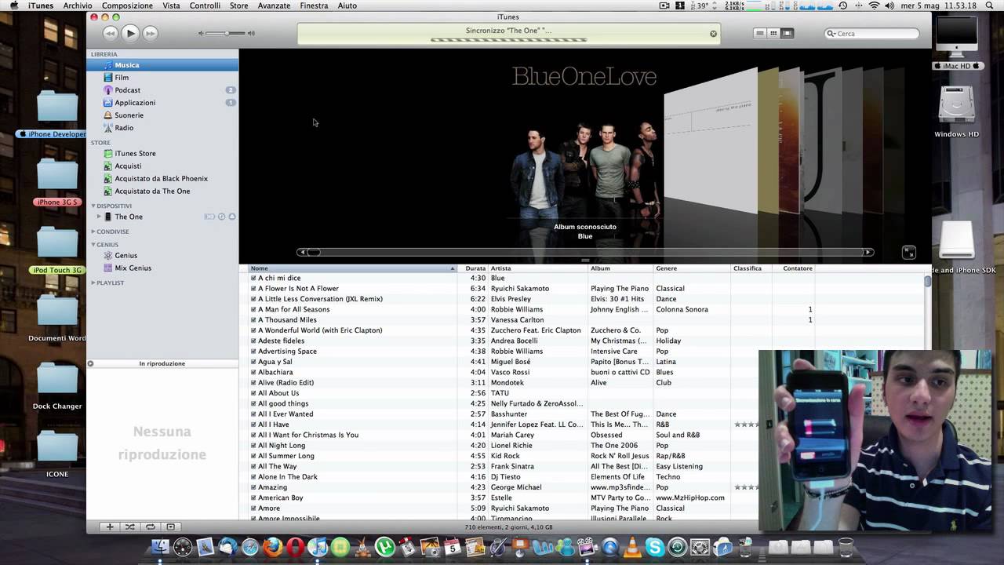This screenshot has width=1004, height=565.
Task: Open VLC from the Dock
Action: [x=632, y=547]
